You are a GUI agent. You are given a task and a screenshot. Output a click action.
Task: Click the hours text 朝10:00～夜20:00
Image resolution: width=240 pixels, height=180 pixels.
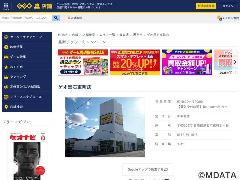[190, 102]
